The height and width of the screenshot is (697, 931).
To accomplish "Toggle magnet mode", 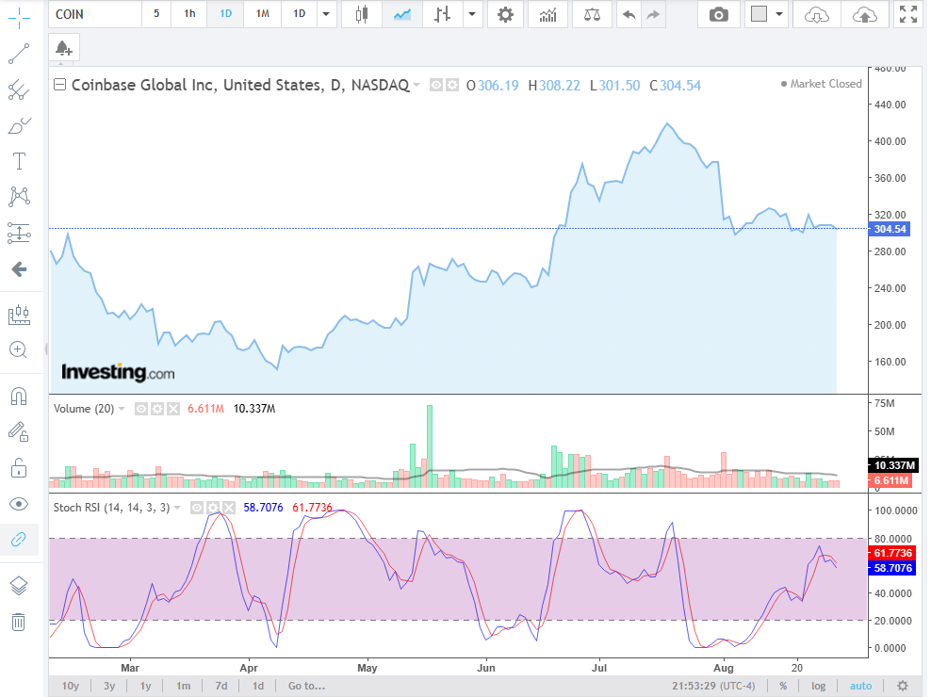I will click(x=19, y=396).
